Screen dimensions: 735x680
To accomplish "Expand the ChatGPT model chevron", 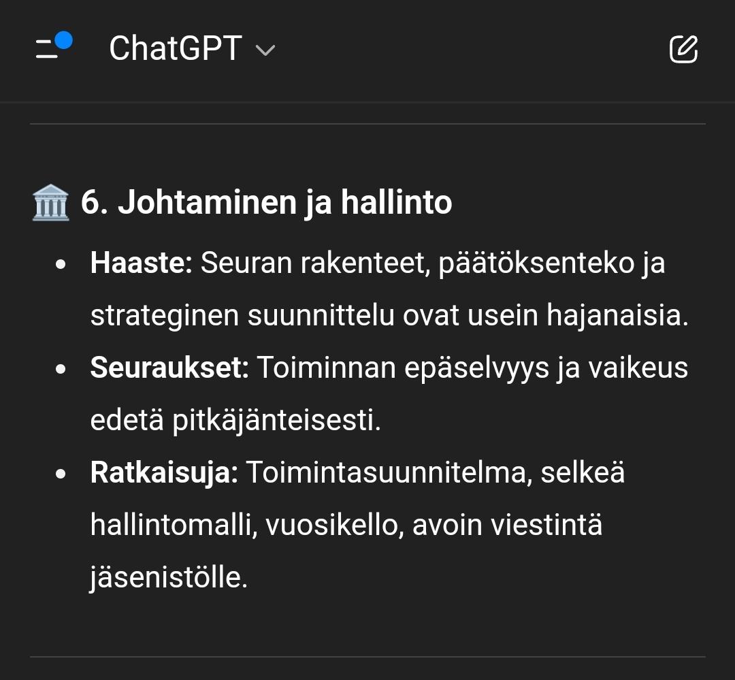I will (x=265, y=50).
